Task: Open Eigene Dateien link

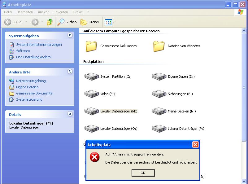Action: [x=27, y=87]
